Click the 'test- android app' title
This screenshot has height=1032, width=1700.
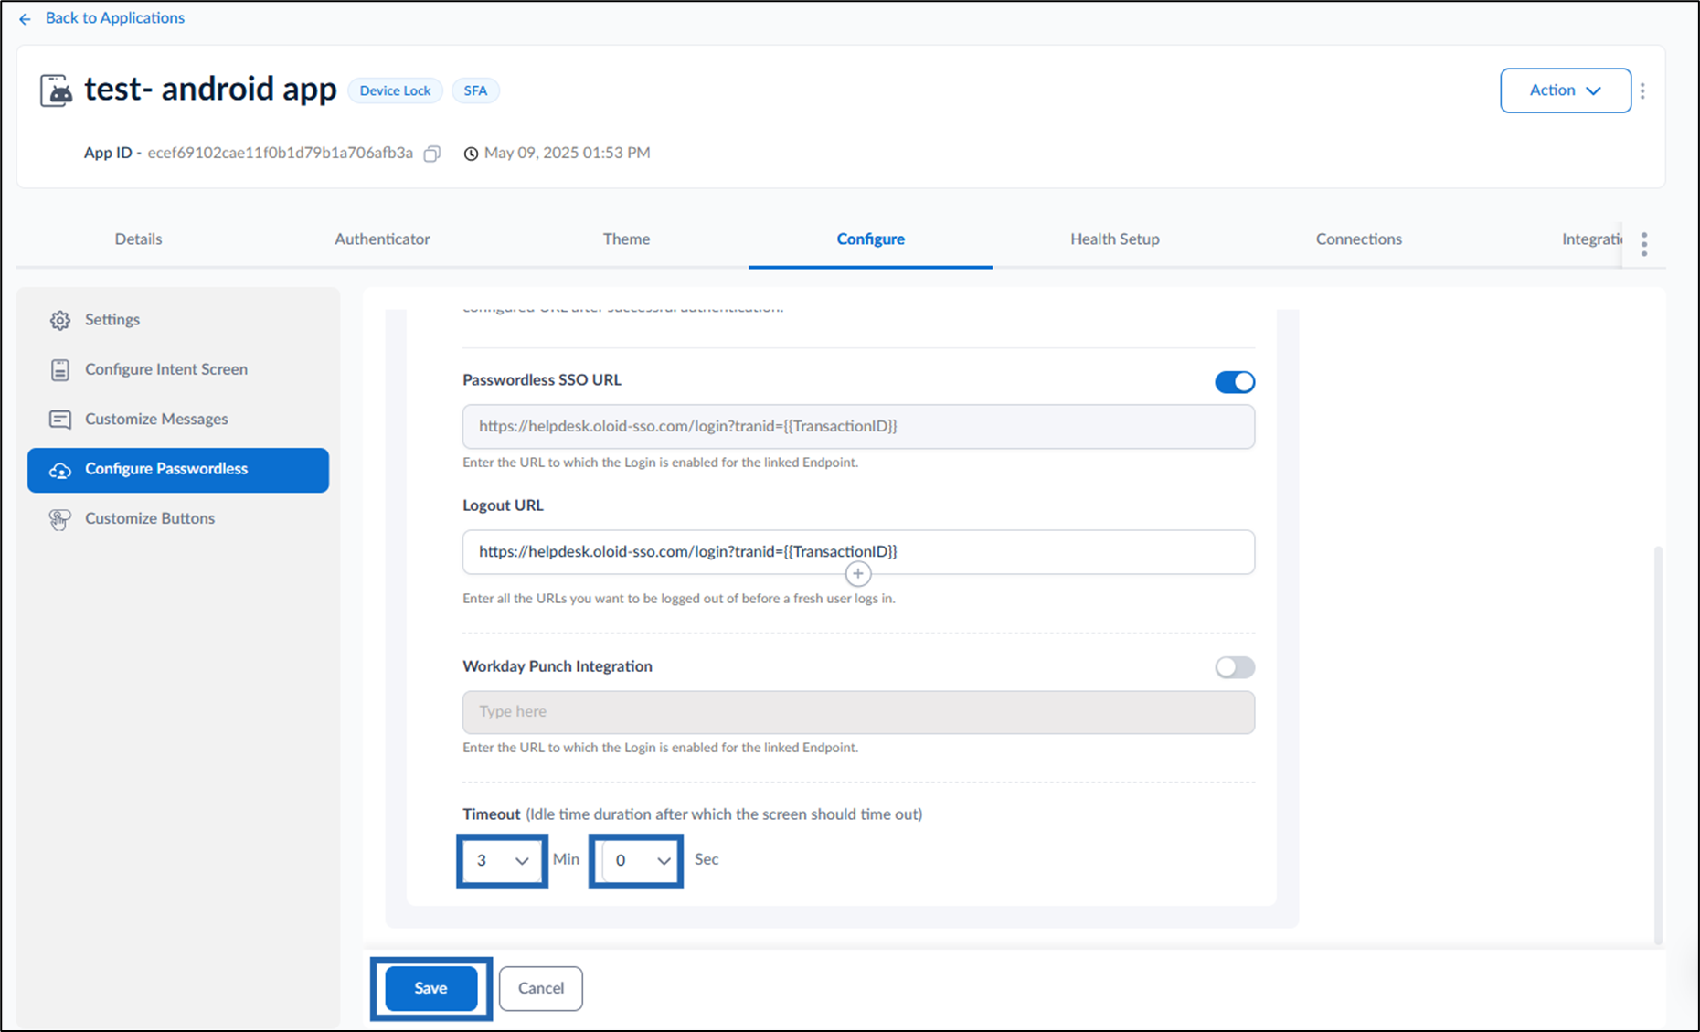pyautogui.click(x=210, y=89)
